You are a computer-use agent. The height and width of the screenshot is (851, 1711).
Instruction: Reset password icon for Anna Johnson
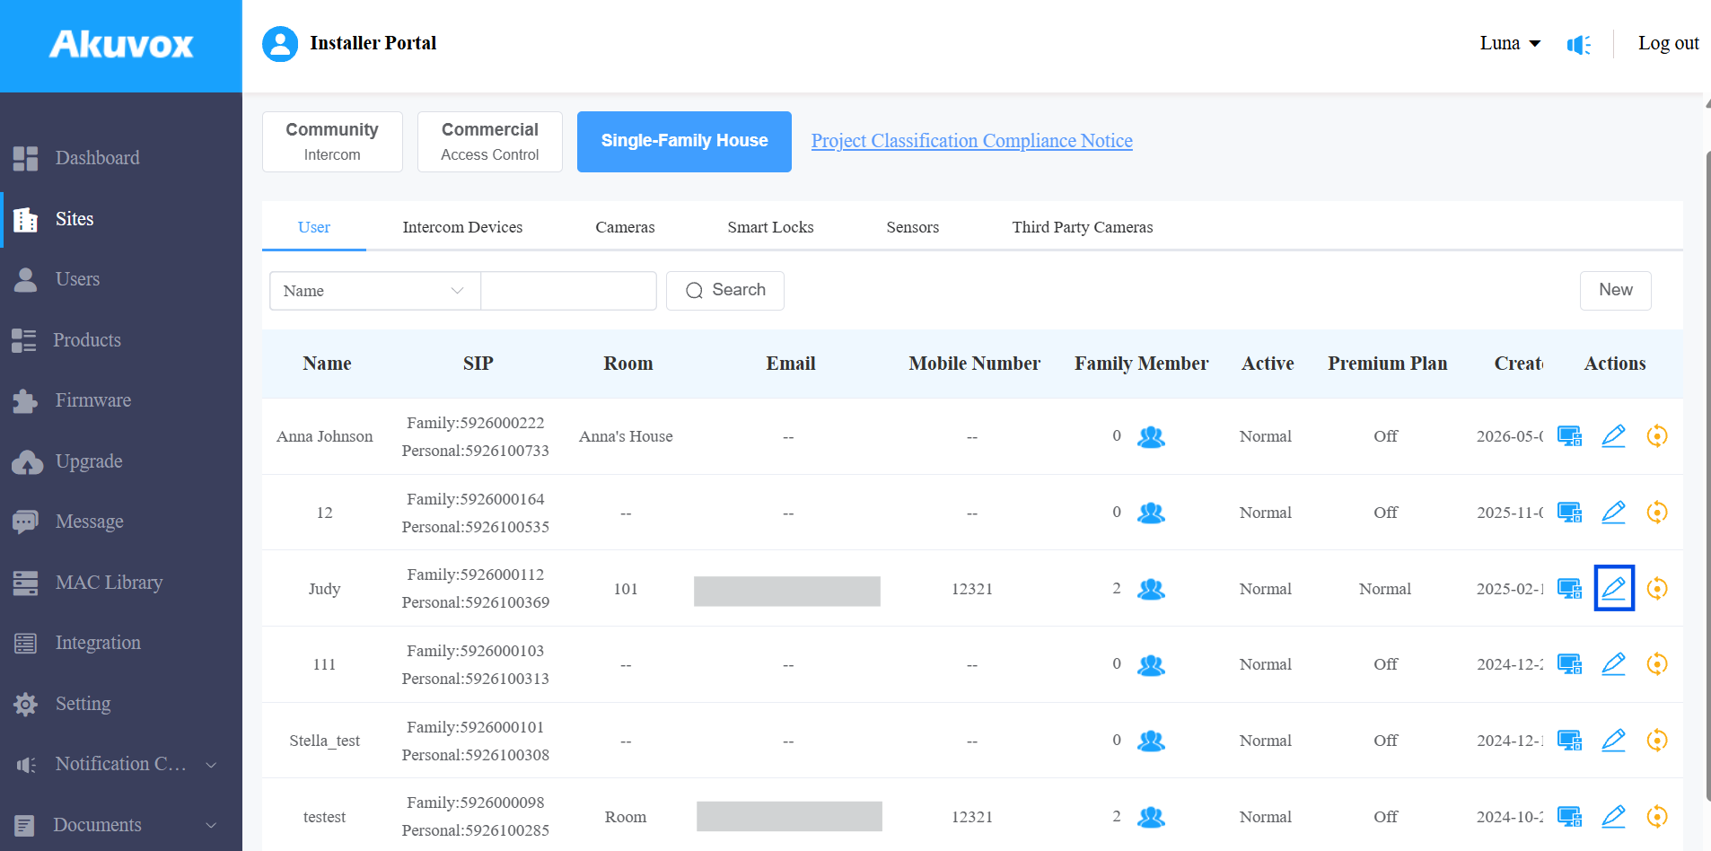1657,436
